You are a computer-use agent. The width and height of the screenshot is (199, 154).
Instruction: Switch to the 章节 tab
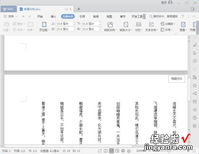pos(123,16)
